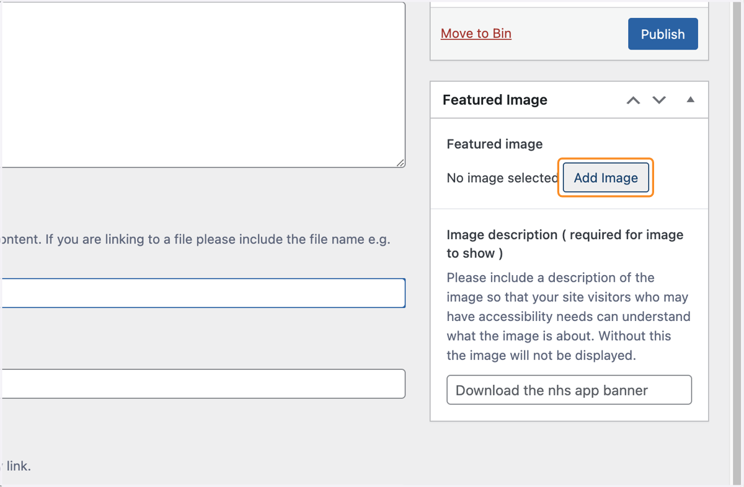Click 'Image description ( required for image to show )' label
744x487 pixels.
[565, 244]
